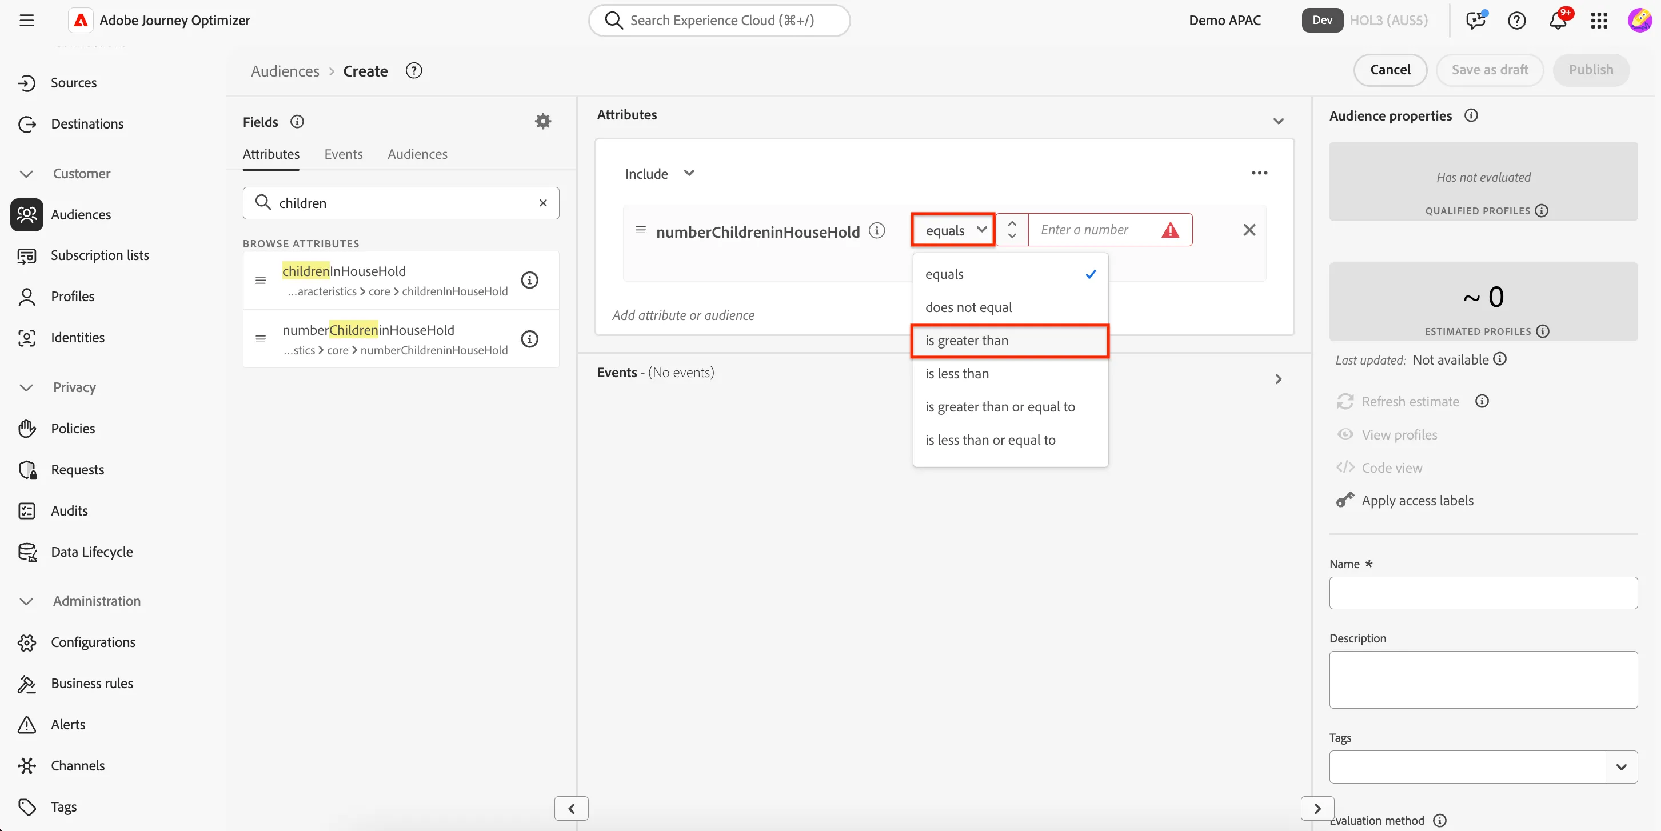Select 'does not equal' operator
Viewport: 1661px width, 831px height.
[x=1010, y=307]
